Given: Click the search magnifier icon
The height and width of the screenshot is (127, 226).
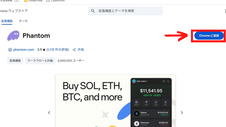Looking at the screenshot, I should (x=93, y=11).
